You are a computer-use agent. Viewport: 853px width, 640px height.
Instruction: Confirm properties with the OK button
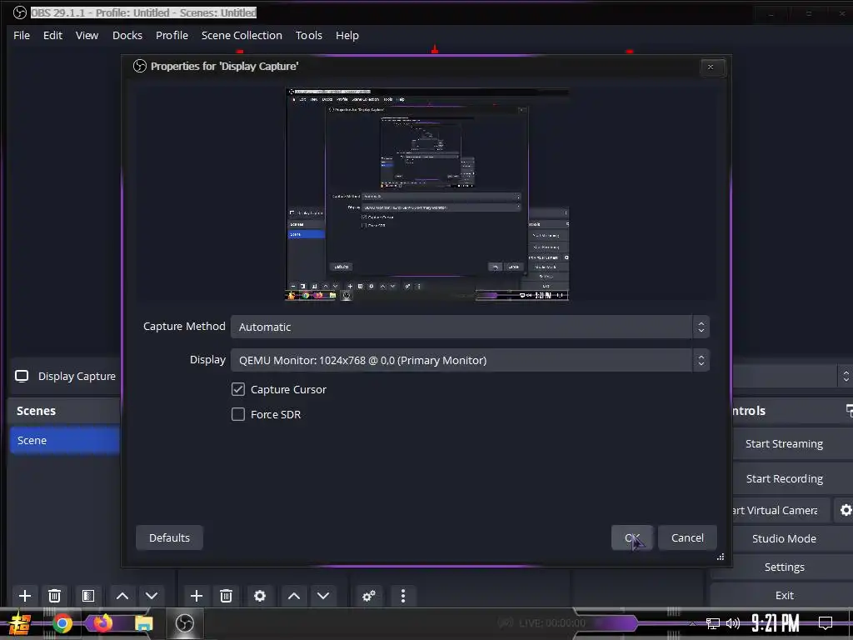point(631,537)
